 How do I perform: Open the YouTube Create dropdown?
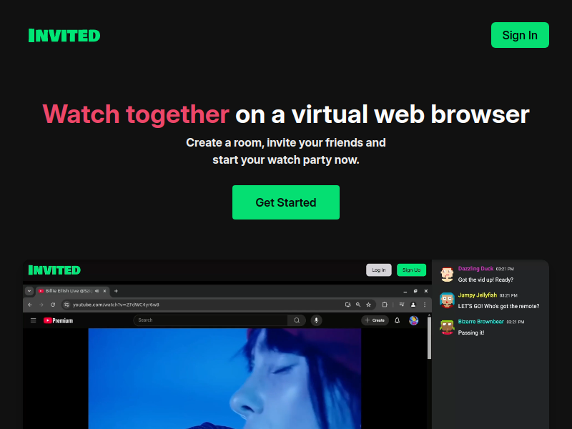(375, 320)
